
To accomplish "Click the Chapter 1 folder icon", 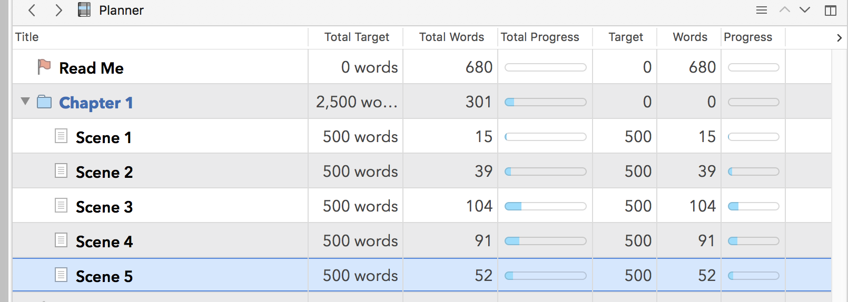I will [x=44, y=102].
